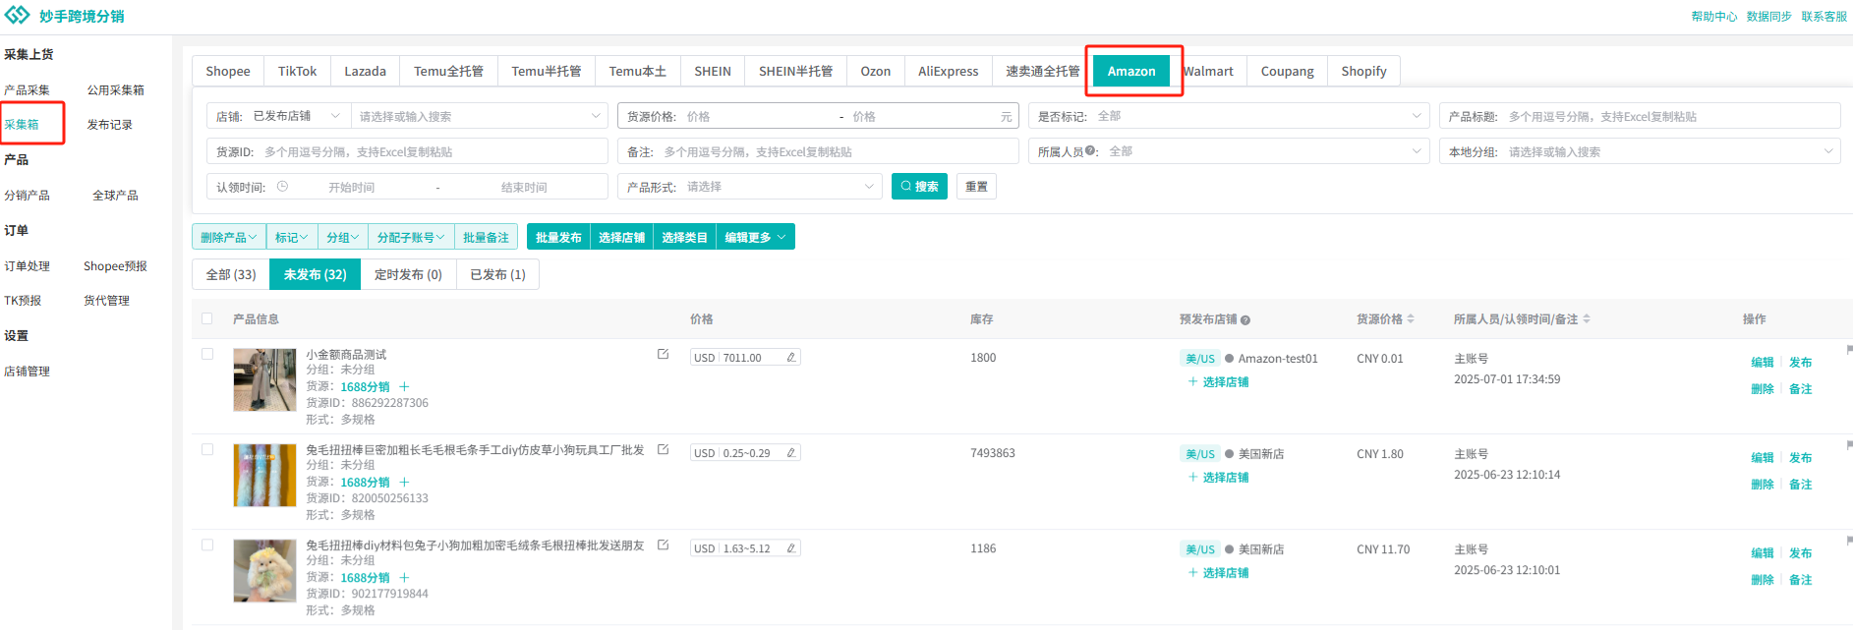Focus the 备注 filter input field
The height and width of the screenshot is (630, 1853).
(819, 151)
